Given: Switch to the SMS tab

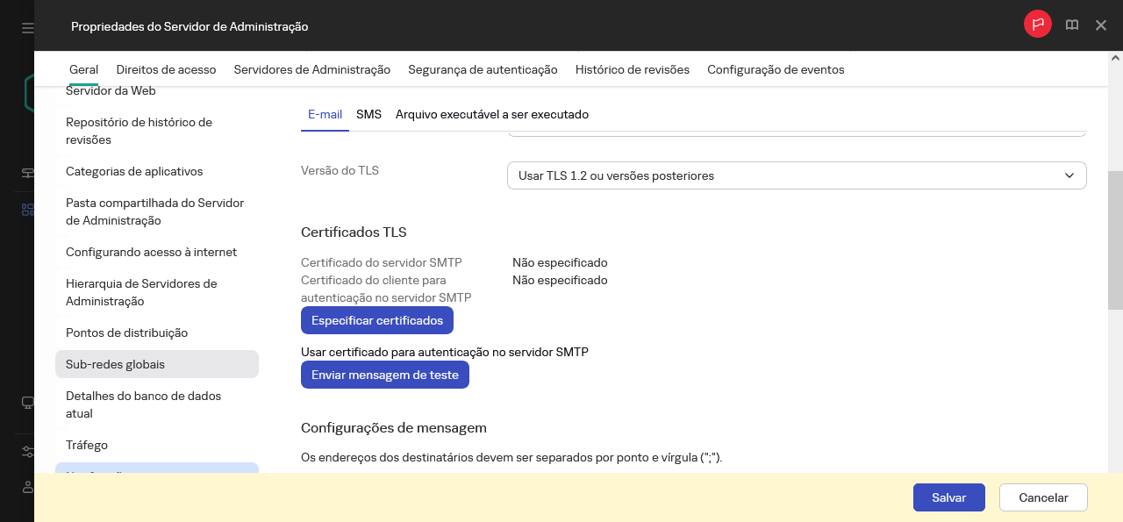Looking at the screenshot, I should click(368, 114).
